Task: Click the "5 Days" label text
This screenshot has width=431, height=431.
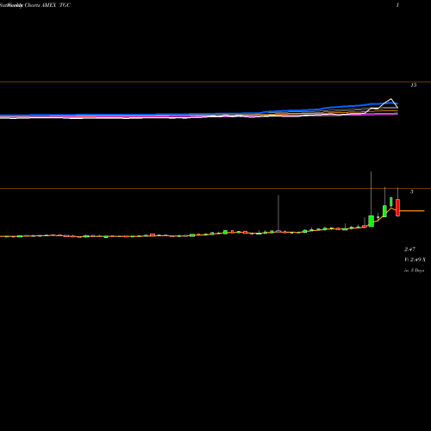Action: click(417, 271)
